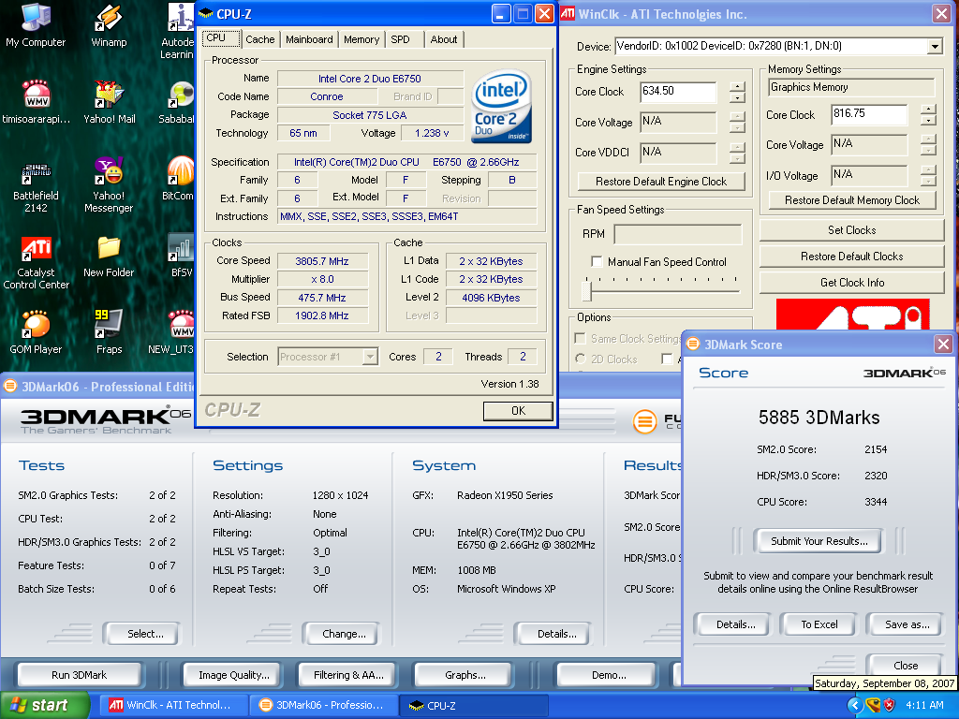The width and height of the screenshot is (959, 719).
Task: Open Image Quality... in 3DMark06
Action: click(233, 675)
